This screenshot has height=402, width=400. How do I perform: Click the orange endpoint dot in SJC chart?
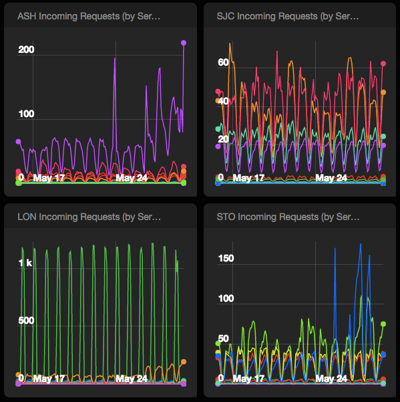tap(383, 92)
